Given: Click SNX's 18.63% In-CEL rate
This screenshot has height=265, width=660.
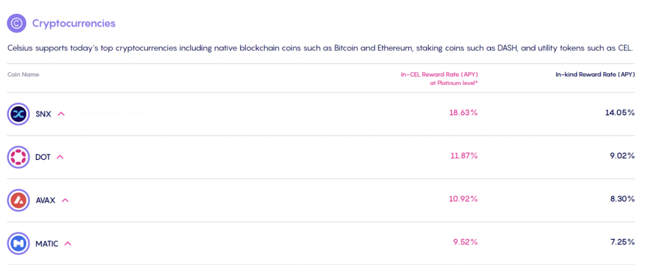Looking at the screenshot, I should pos(463,113).
